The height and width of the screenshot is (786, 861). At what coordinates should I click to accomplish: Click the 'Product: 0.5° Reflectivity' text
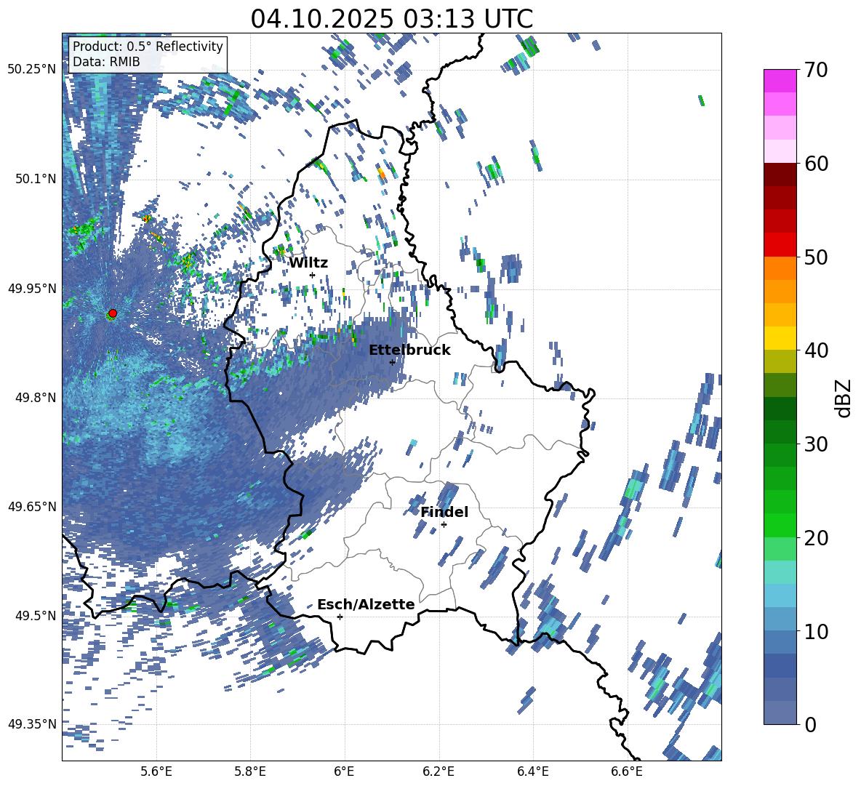click(148, 46)
